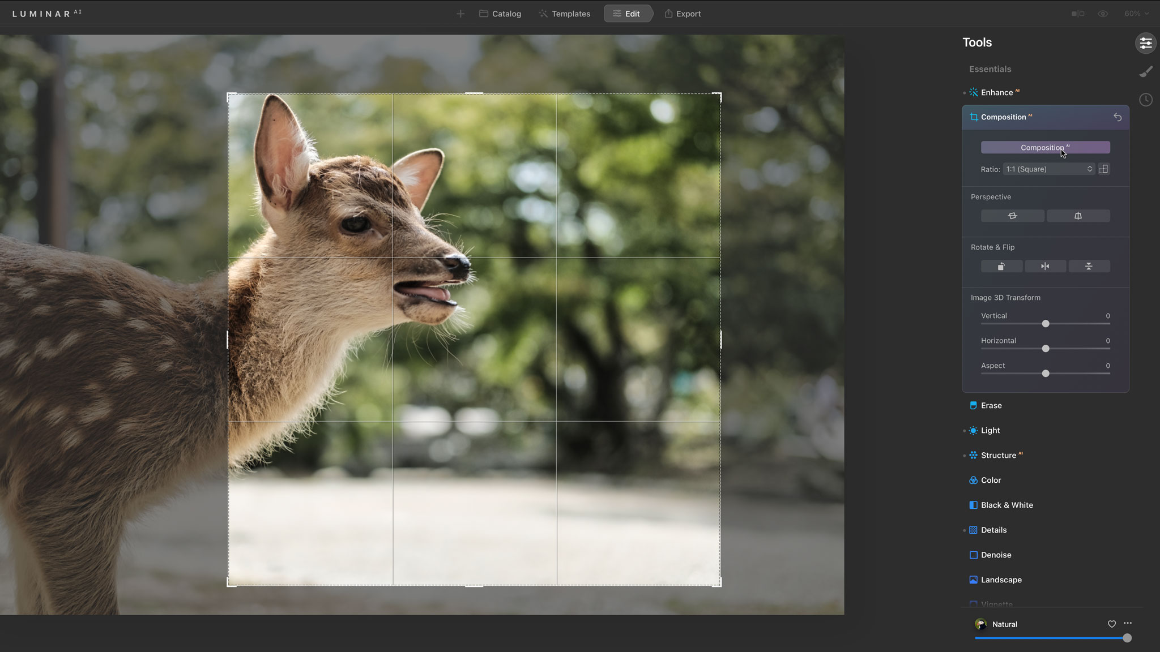The image size is (1160, 652).
Task: Favorite the Natural template with heart icon
Action: (x=1111, y=624)
